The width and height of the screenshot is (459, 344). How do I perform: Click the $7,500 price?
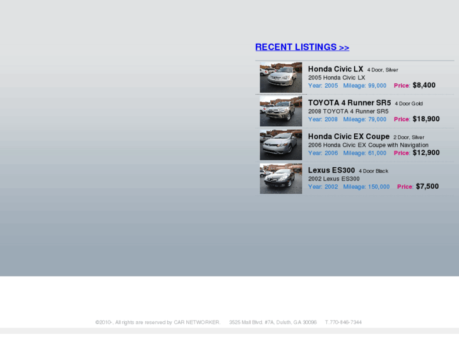(427, 186)
